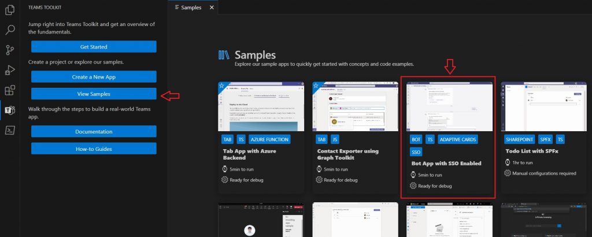
Task: Open How-to Guides
Action: click(94, 149)
